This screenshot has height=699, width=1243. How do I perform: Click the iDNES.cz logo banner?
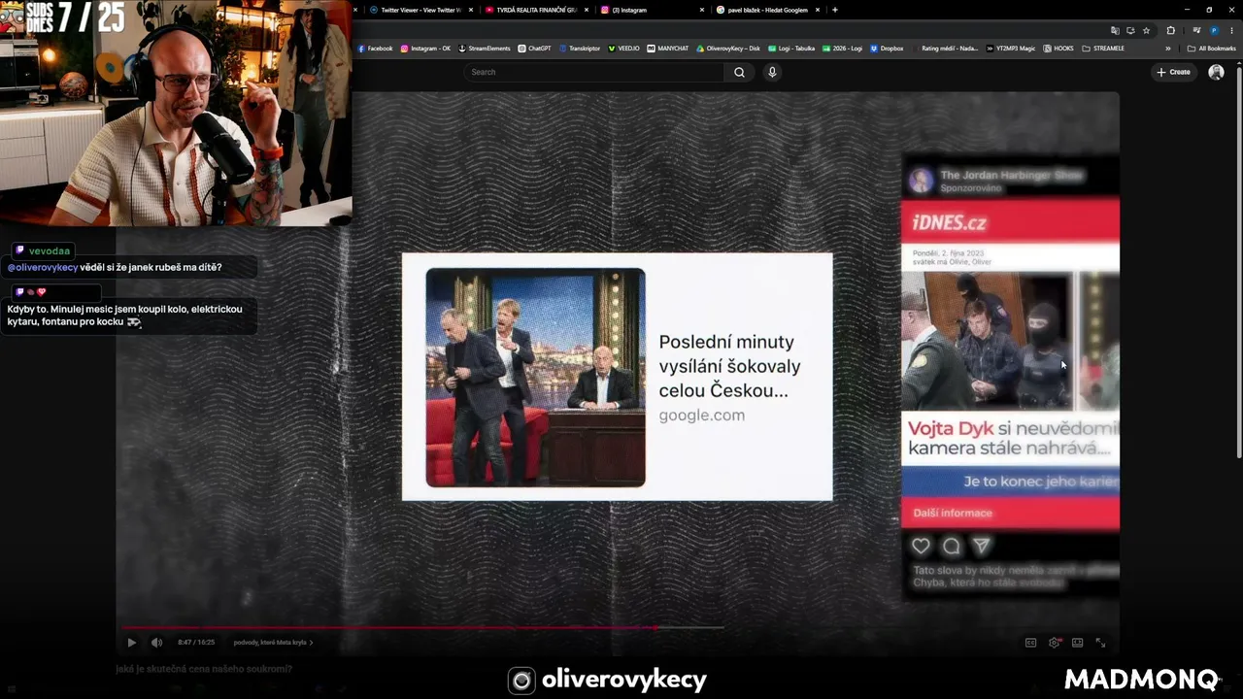click(1010, 222)
